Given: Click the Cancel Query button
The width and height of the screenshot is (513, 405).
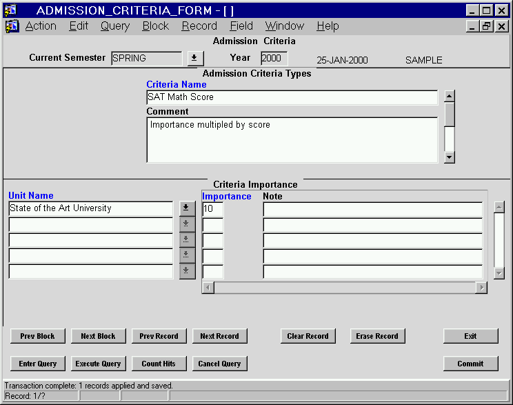Looking at the screenshot, I should pos(219,364).
